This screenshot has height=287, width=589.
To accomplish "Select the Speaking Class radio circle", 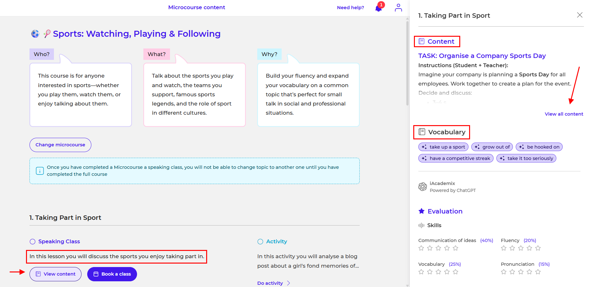I will 32,242.
